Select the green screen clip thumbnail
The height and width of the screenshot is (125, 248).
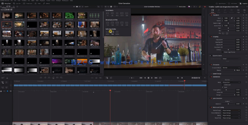point(70,16)
